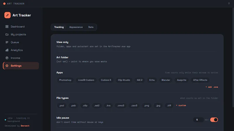This screenshot has height=131, width=234.
Task: Switch to the Appearance tab
Action: coord(76,27)
